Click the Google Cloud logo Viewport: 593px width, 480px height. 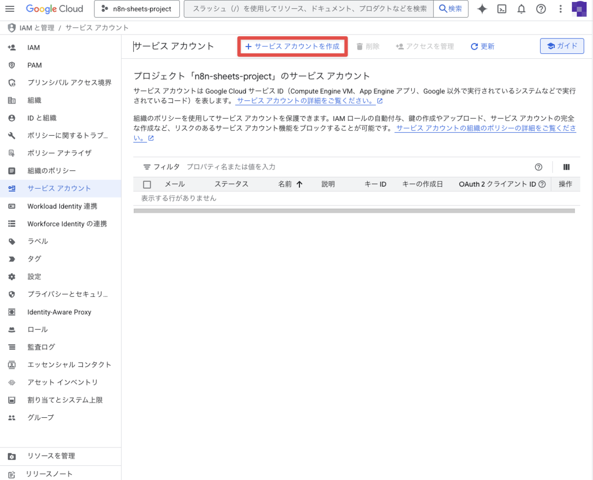point(54,9)
